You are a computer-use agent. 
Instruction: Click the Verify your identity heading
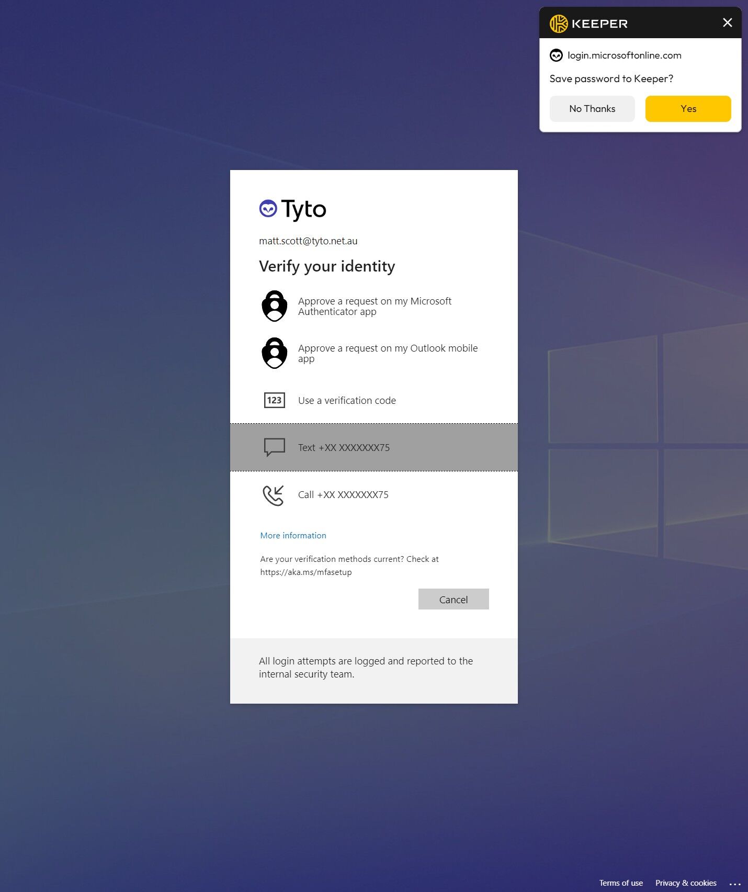click(x=327, y=266)
